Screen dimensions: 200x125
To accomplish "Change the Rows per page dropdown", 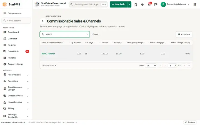I will 151,66.
